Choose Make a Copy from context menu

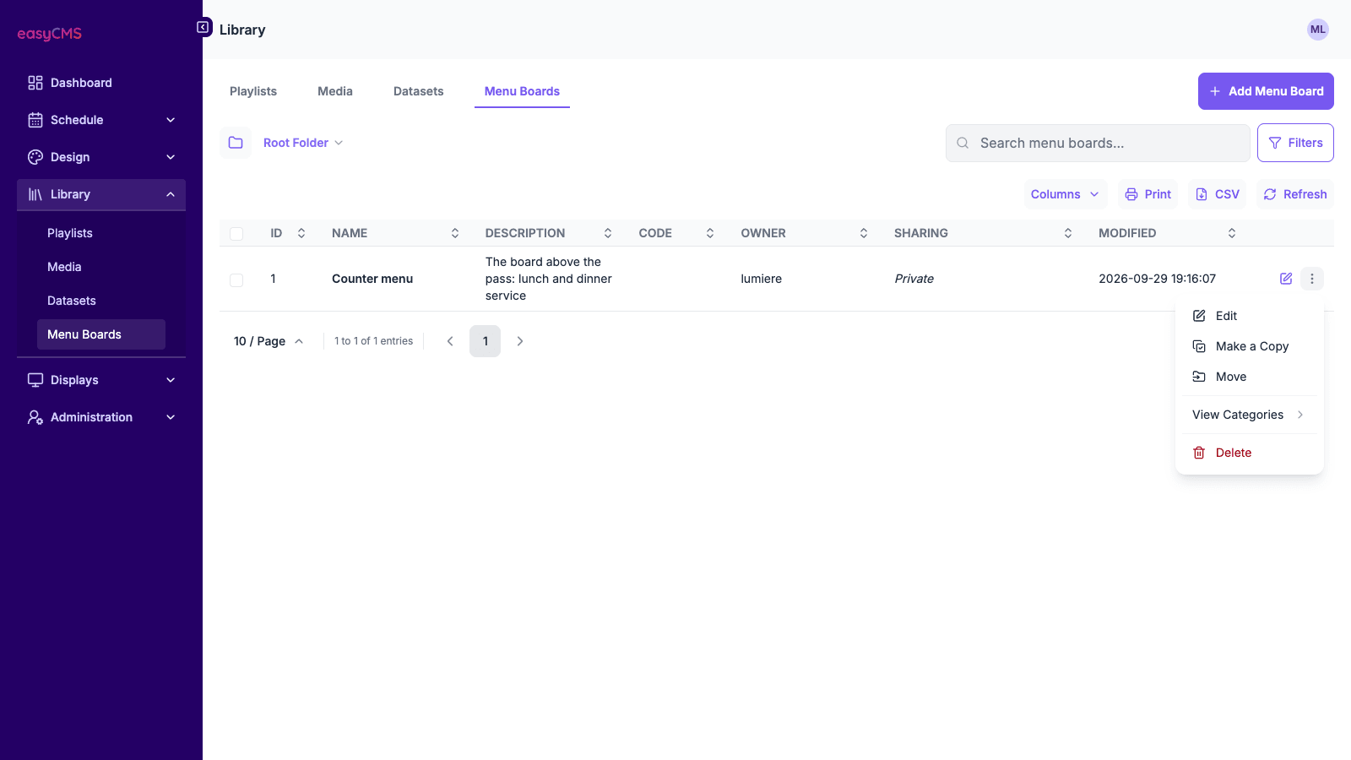pos(1250,346)
